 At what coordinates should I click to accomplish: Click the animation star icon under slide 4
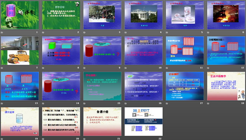[126, 33]
